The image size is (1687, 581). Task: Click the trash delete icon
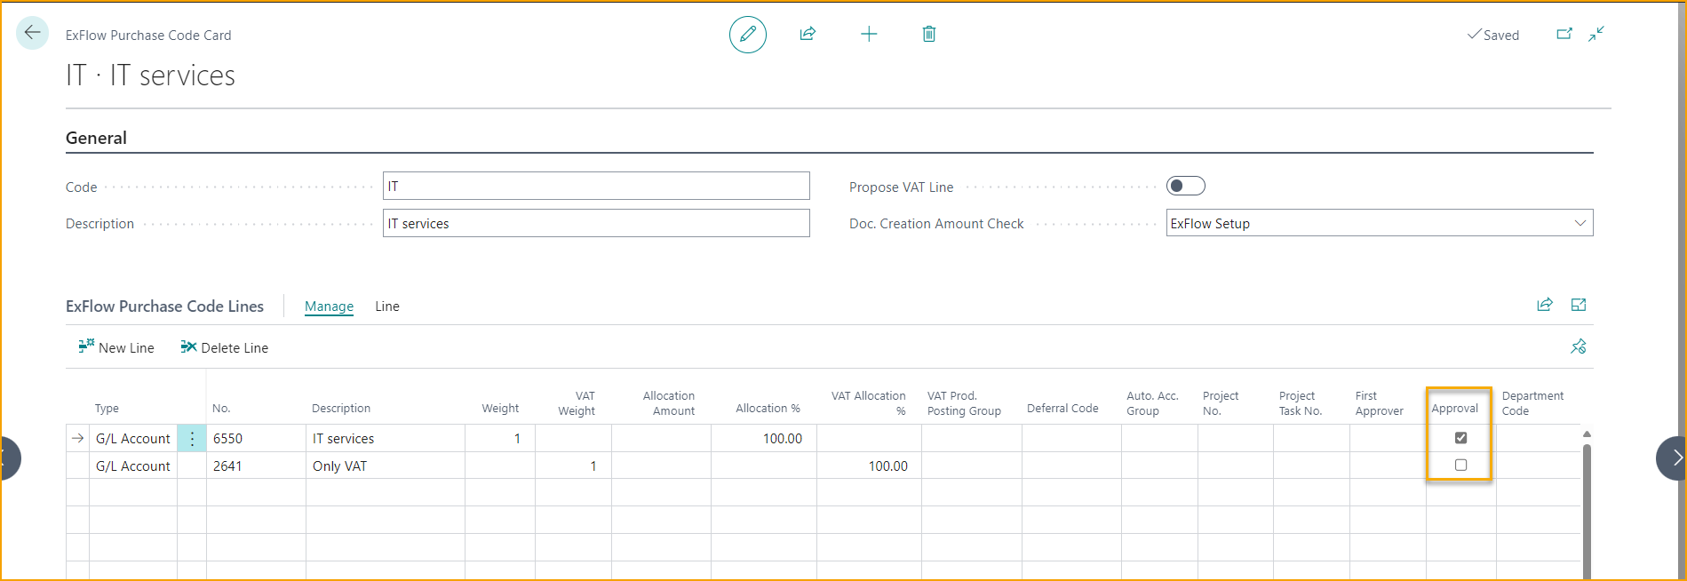[928, 34]
